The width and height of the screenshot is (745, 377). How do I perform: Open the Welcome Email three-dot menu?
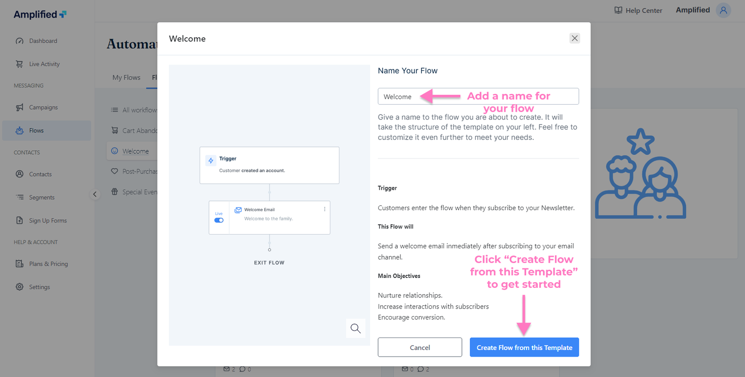pyautogui.click(x=325, y=209)
